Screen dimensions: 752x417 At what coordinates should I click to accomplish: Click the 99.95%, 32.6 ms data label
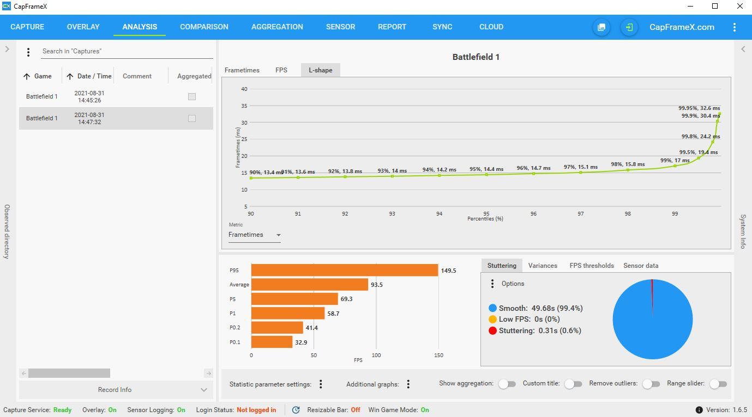[x=699, y=108]
